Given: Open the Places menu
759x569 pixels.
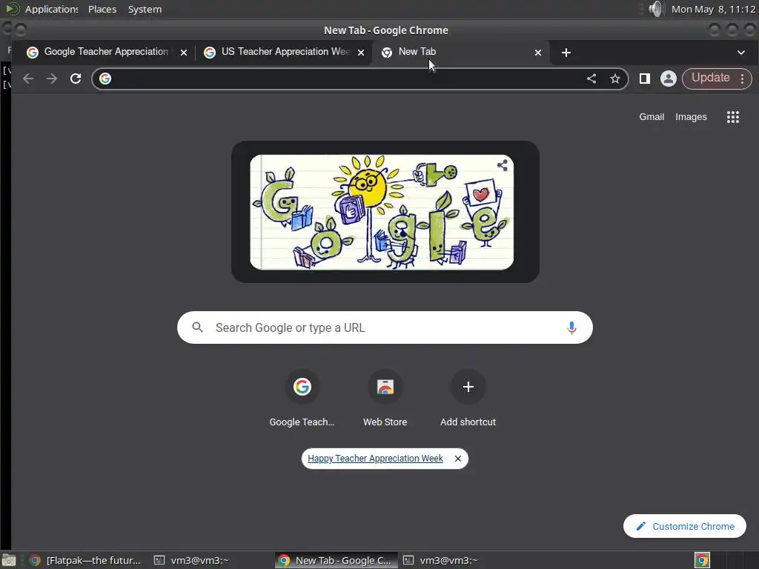Looking at the screenshot, I should click(x=102, y=9).
